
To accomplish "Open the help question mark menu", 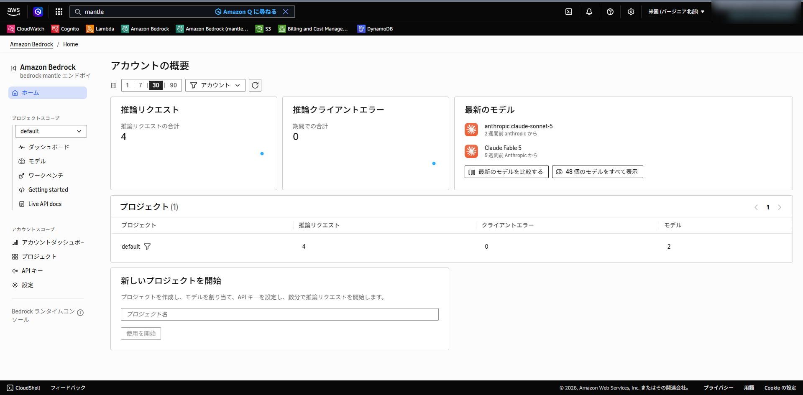I will 610,12.
